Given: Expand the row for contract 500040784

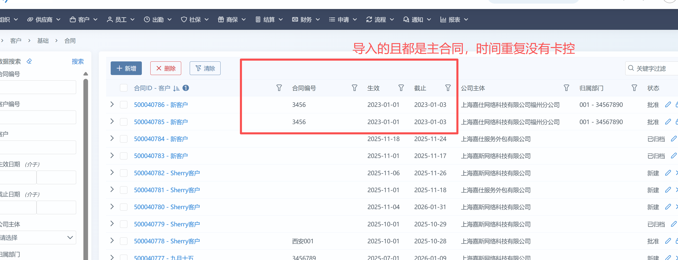Looking at the screenshot, I should 112,138.
